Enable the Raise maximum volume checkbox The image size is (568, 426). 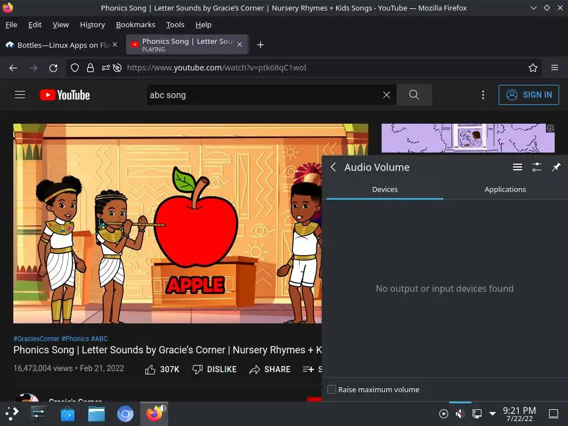(332, 389)
